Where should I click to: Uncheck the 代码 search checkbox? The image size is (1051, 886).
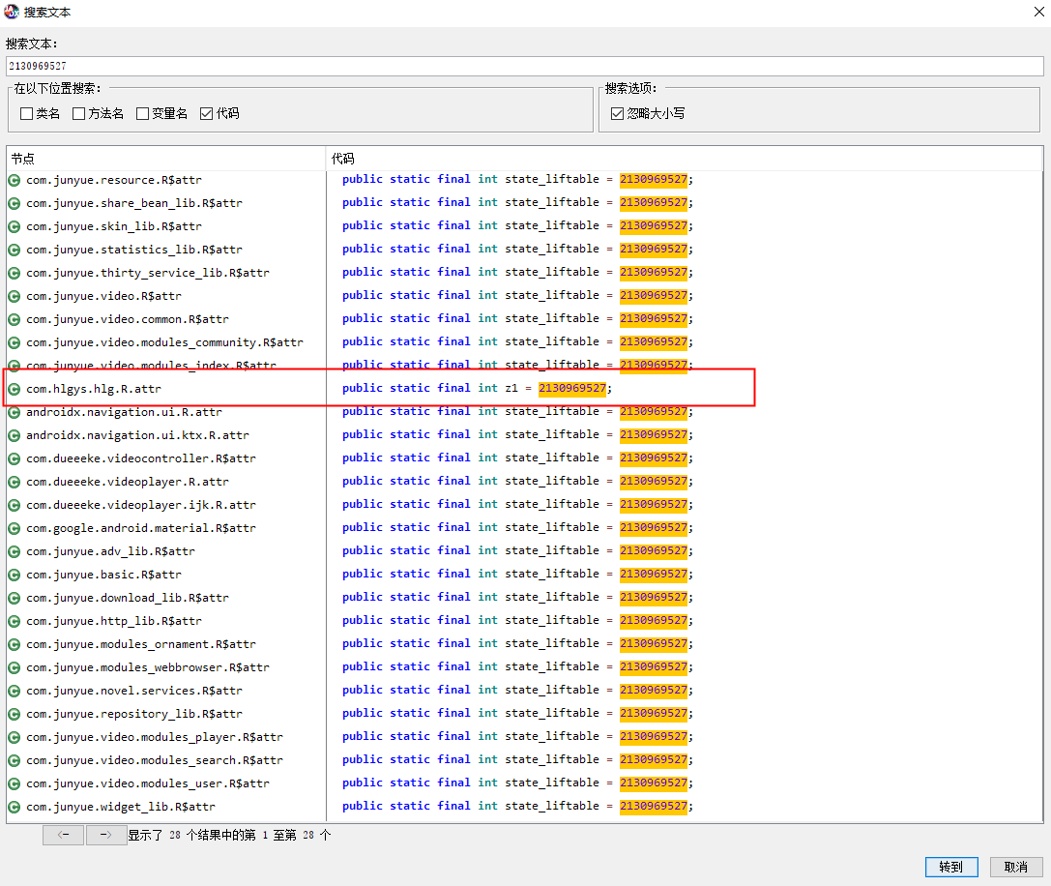point(207,114)
